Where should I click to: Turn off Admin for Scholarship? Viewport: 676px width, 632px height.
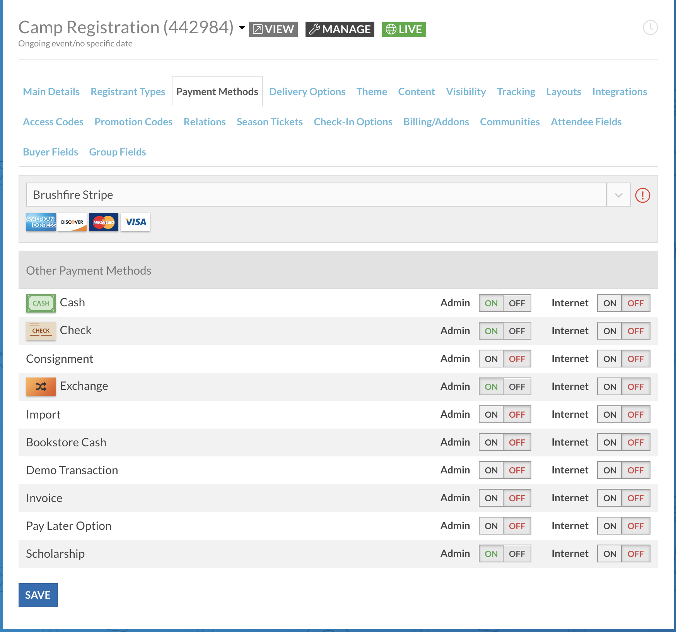[518, 553]
